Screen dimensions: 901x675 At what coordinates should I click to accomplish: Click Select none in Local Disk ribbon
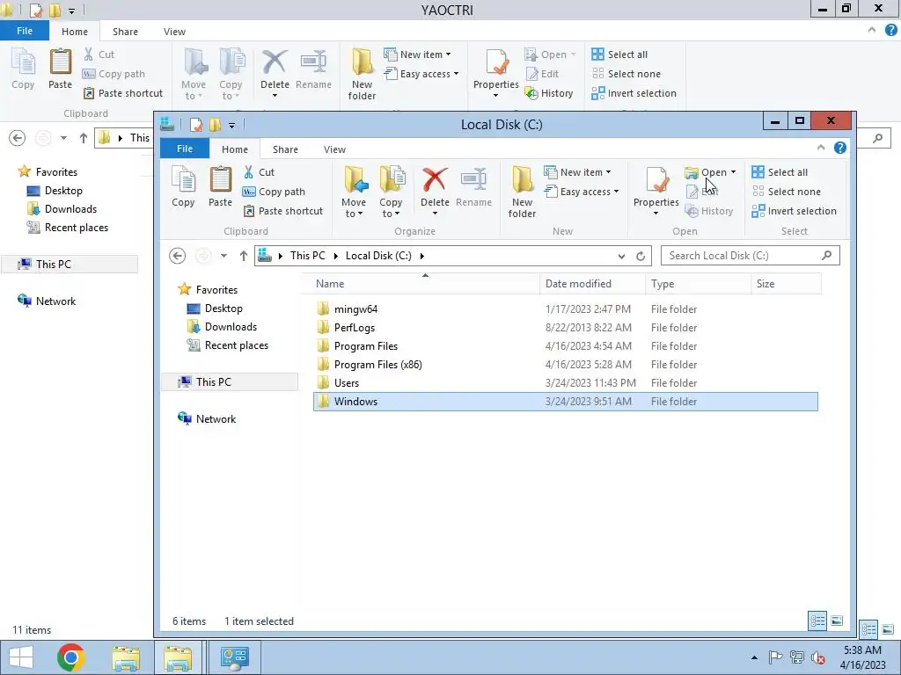click(x=786, y=192)
